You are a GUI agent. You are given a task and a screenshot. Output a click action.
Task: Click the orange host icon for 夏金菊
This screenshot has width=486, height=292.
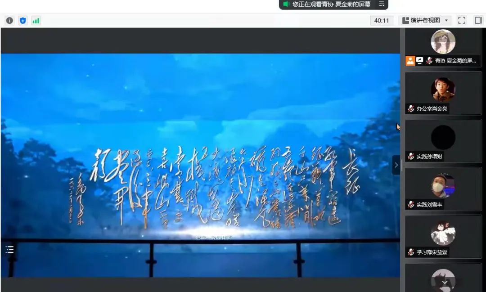tap(410, 61)
